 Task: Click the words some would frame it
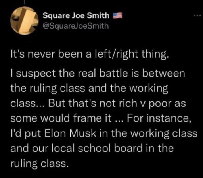tap(61, 118)
